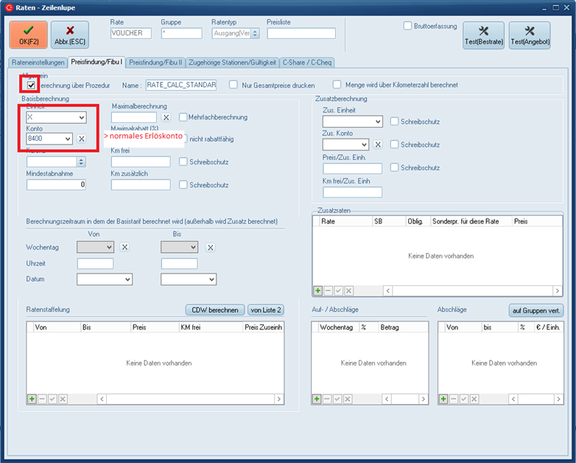Click the CDW berechnen button
Viewport: 576px width, 463px height.
(x=214, y=310)
